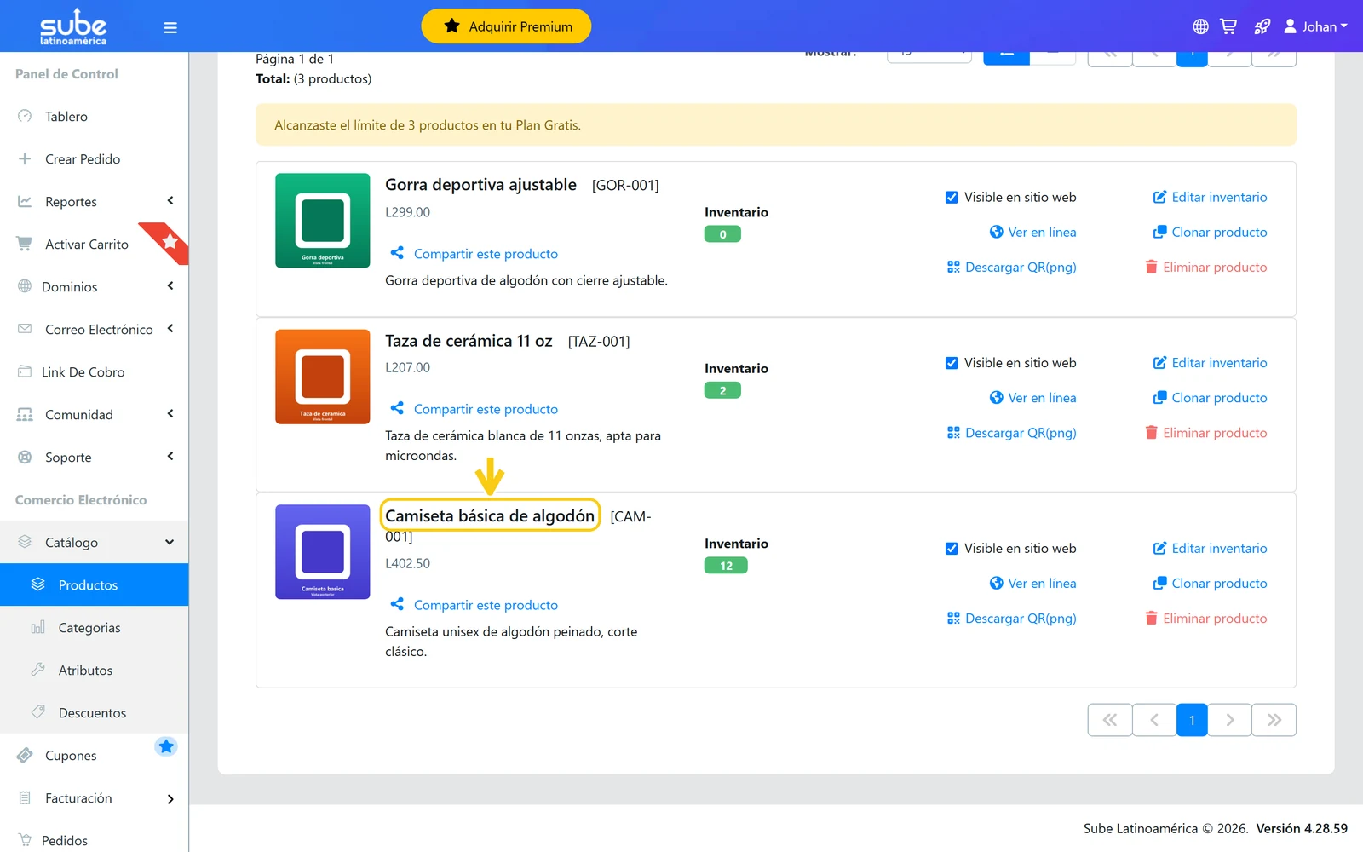Open the shopping cart icon in header

[1228, 26]
